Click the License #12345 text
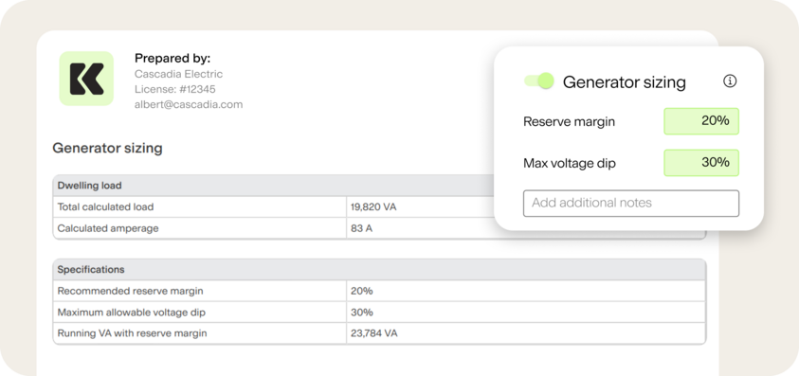Image resolution: width=799 pixels, height=376 pixels. coord(174,89)
